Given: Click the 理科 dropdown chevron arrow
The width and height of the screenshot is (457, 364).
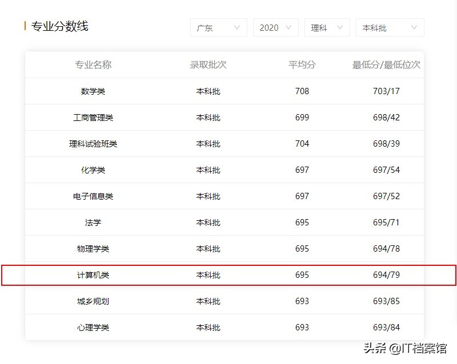Looking at the screenshot, I should coord(341,27).
